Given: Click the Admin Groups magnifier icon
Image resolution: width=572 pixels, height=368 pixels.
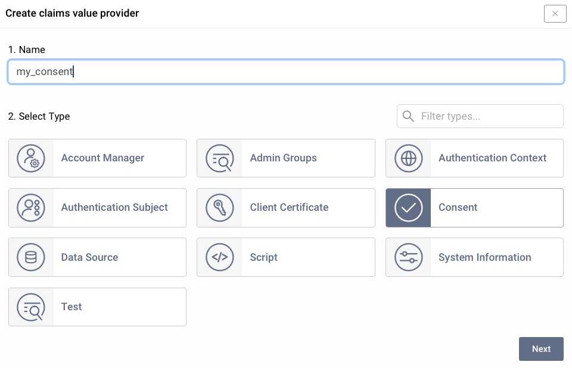Looking at the screenshot, I should pos(220,158).
